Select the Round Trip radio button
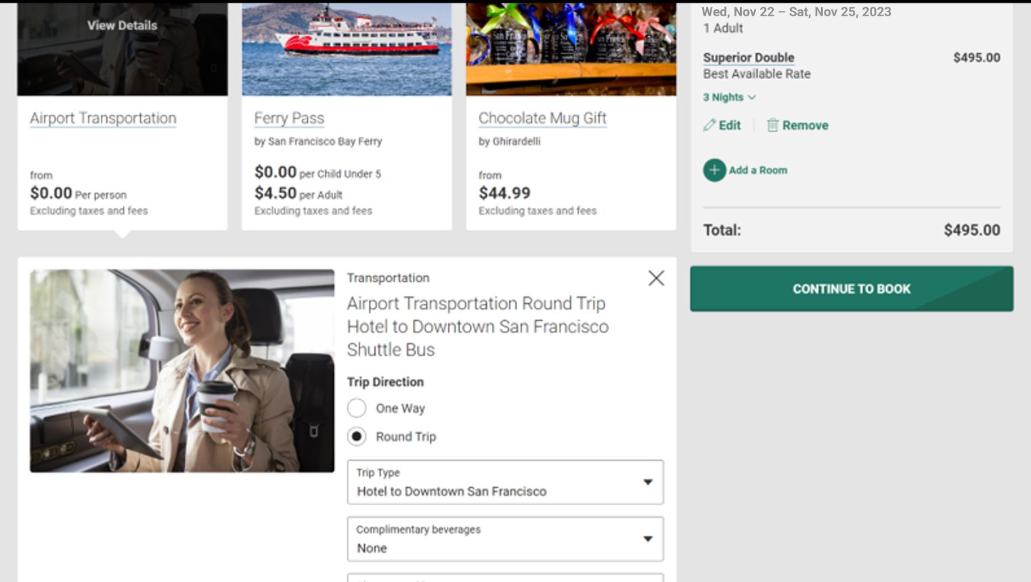 pyautogui.click(x=357, y=436)
